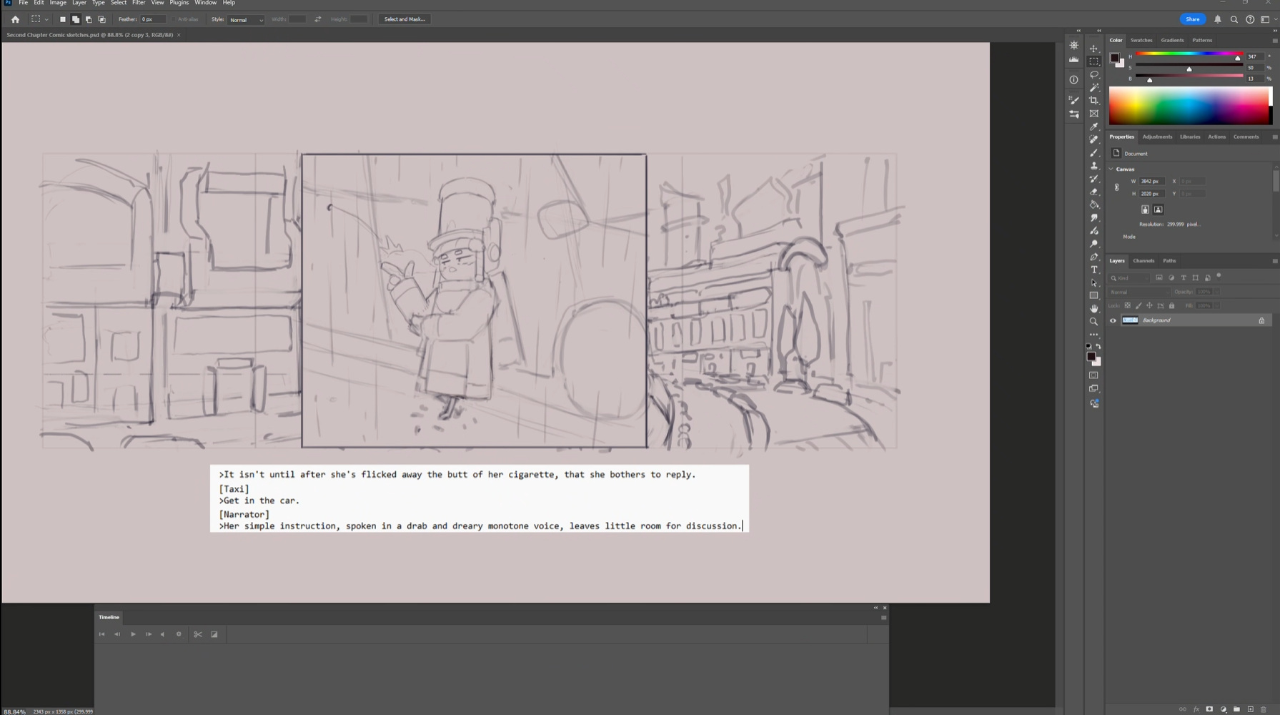Switch to the Channels tab
Image resolution: width=1280 pixels, height=715 pixels.
(1143, 261)
